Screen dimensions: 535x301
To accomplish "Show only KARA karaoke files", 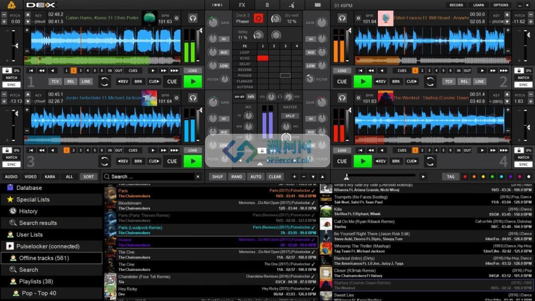I will [50, 177].
